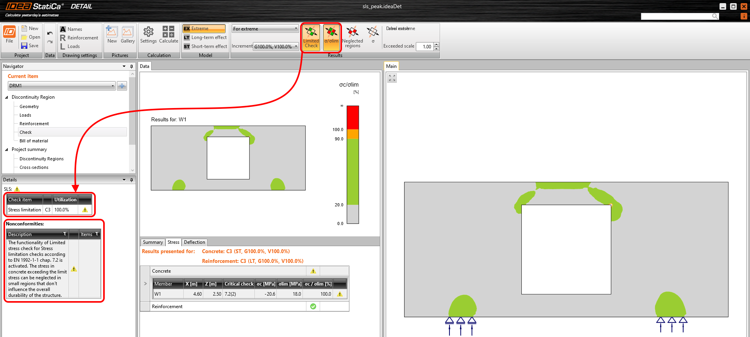Add New picture to gallery
The height and width of the screenshot is (337, 750).
[112, 35]
